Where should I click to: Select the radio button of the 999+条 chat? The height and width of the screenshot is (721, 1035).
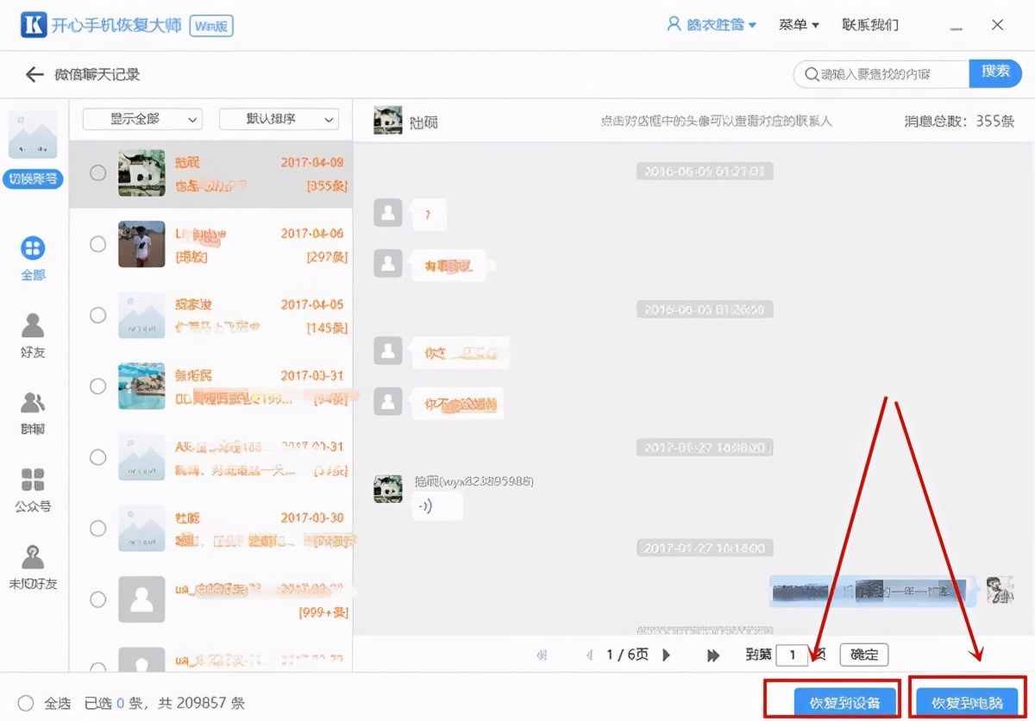[x=97, y=599]
